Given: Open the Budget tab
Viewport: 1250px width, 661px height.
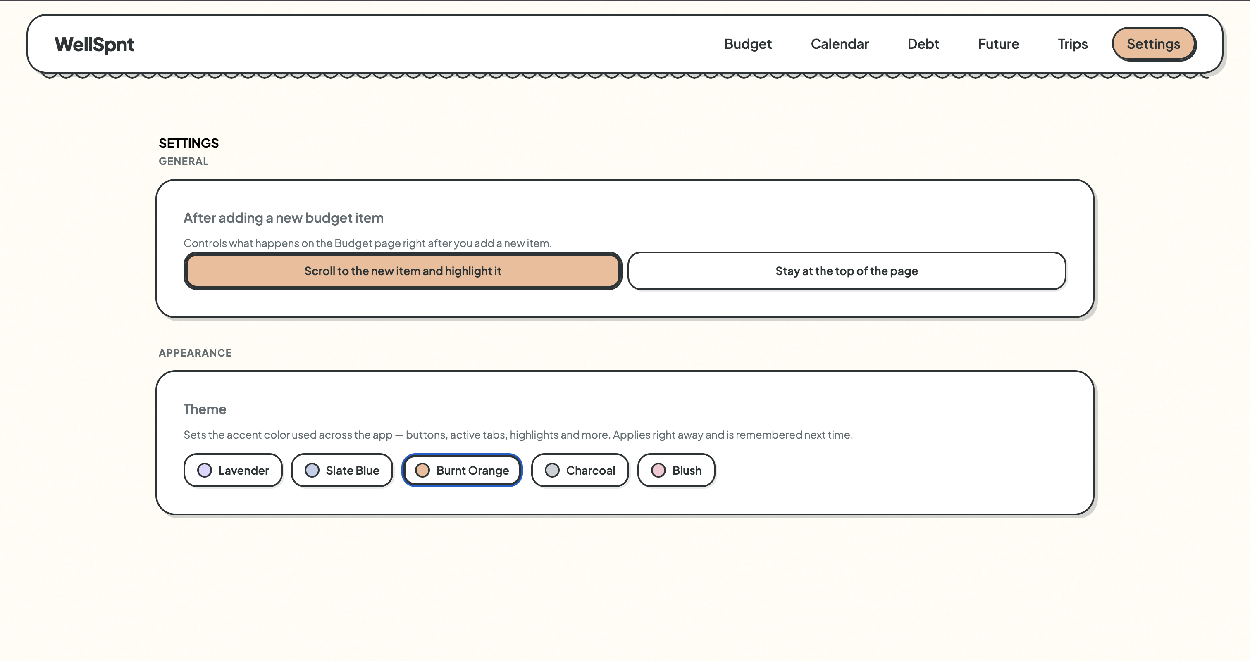Looking at the screenshot, I should pos(748,44).
